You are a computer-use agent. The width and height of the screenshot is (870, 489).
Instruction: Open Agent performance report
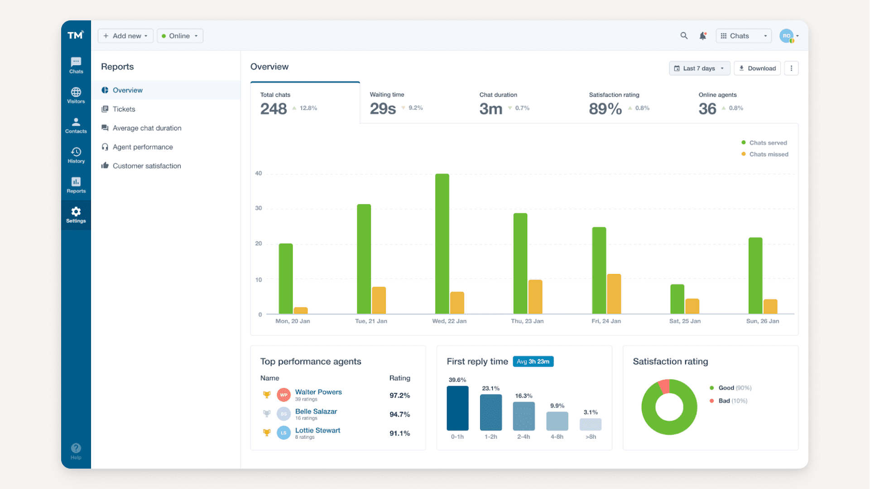142,147
